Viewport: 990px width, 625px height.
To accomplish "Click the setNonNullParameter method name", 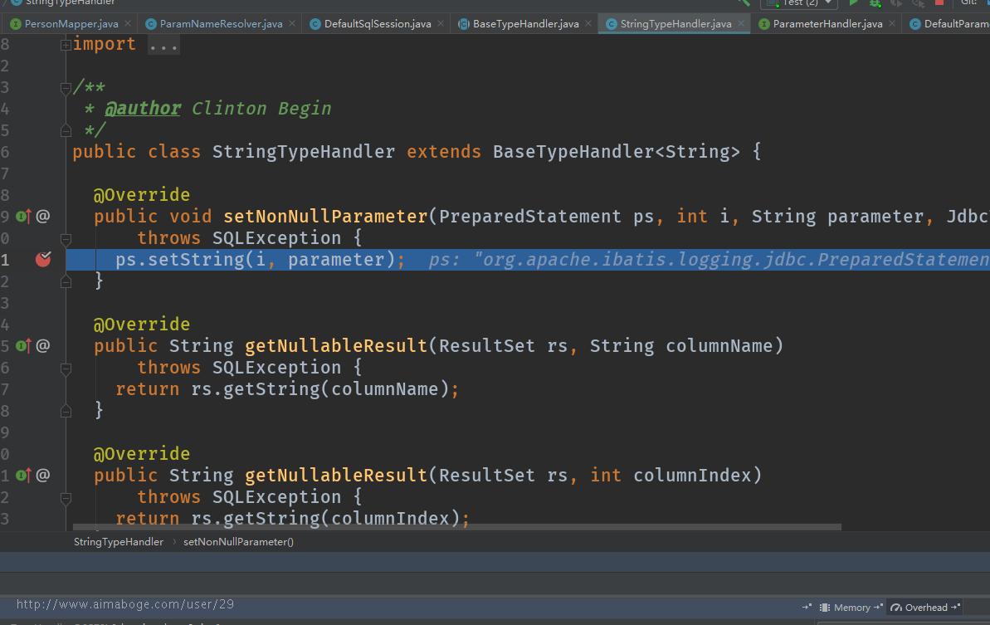I will (x=326, y=217).
